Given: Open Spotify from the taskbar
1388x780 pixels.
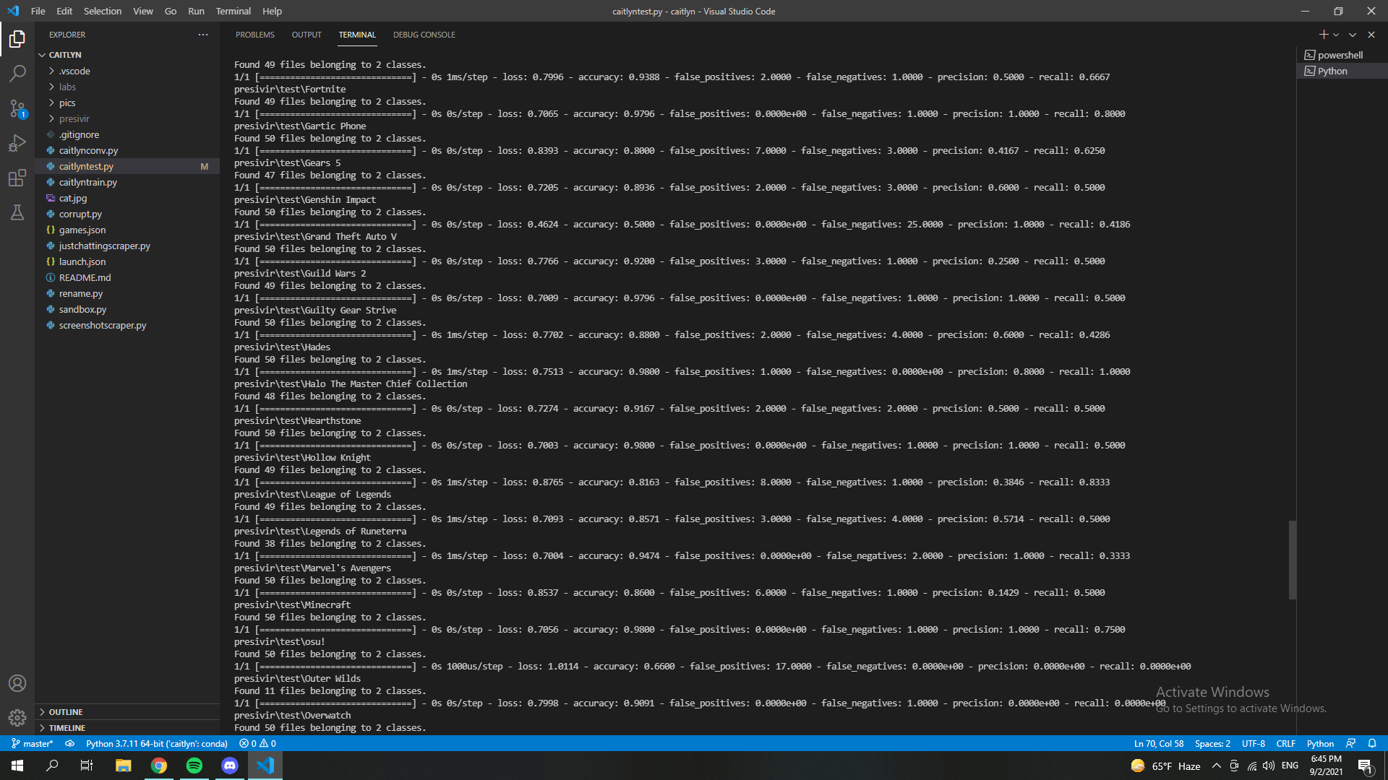Looking at the screenshot, I should pos(194,766).
